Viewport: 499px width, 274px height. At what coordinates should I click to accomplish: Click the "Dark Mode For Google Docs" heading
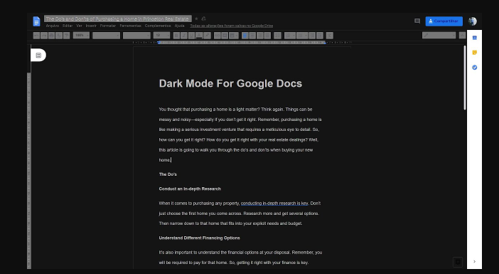click(230, 83)
